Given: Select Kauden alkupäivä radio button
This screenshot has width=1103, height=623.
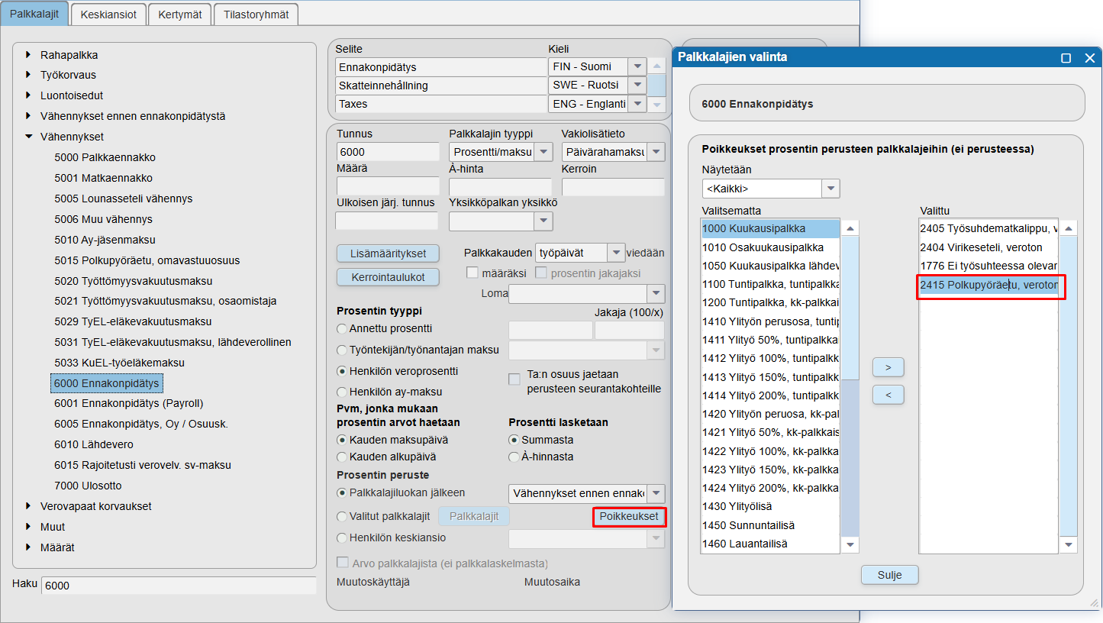Looking at the screenshot, I should coord(341,457).
